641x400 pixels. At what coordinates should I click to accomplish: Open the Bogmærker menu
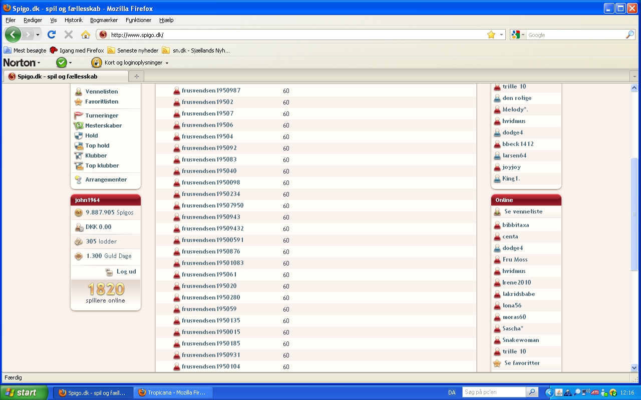[x=104, y=20]
